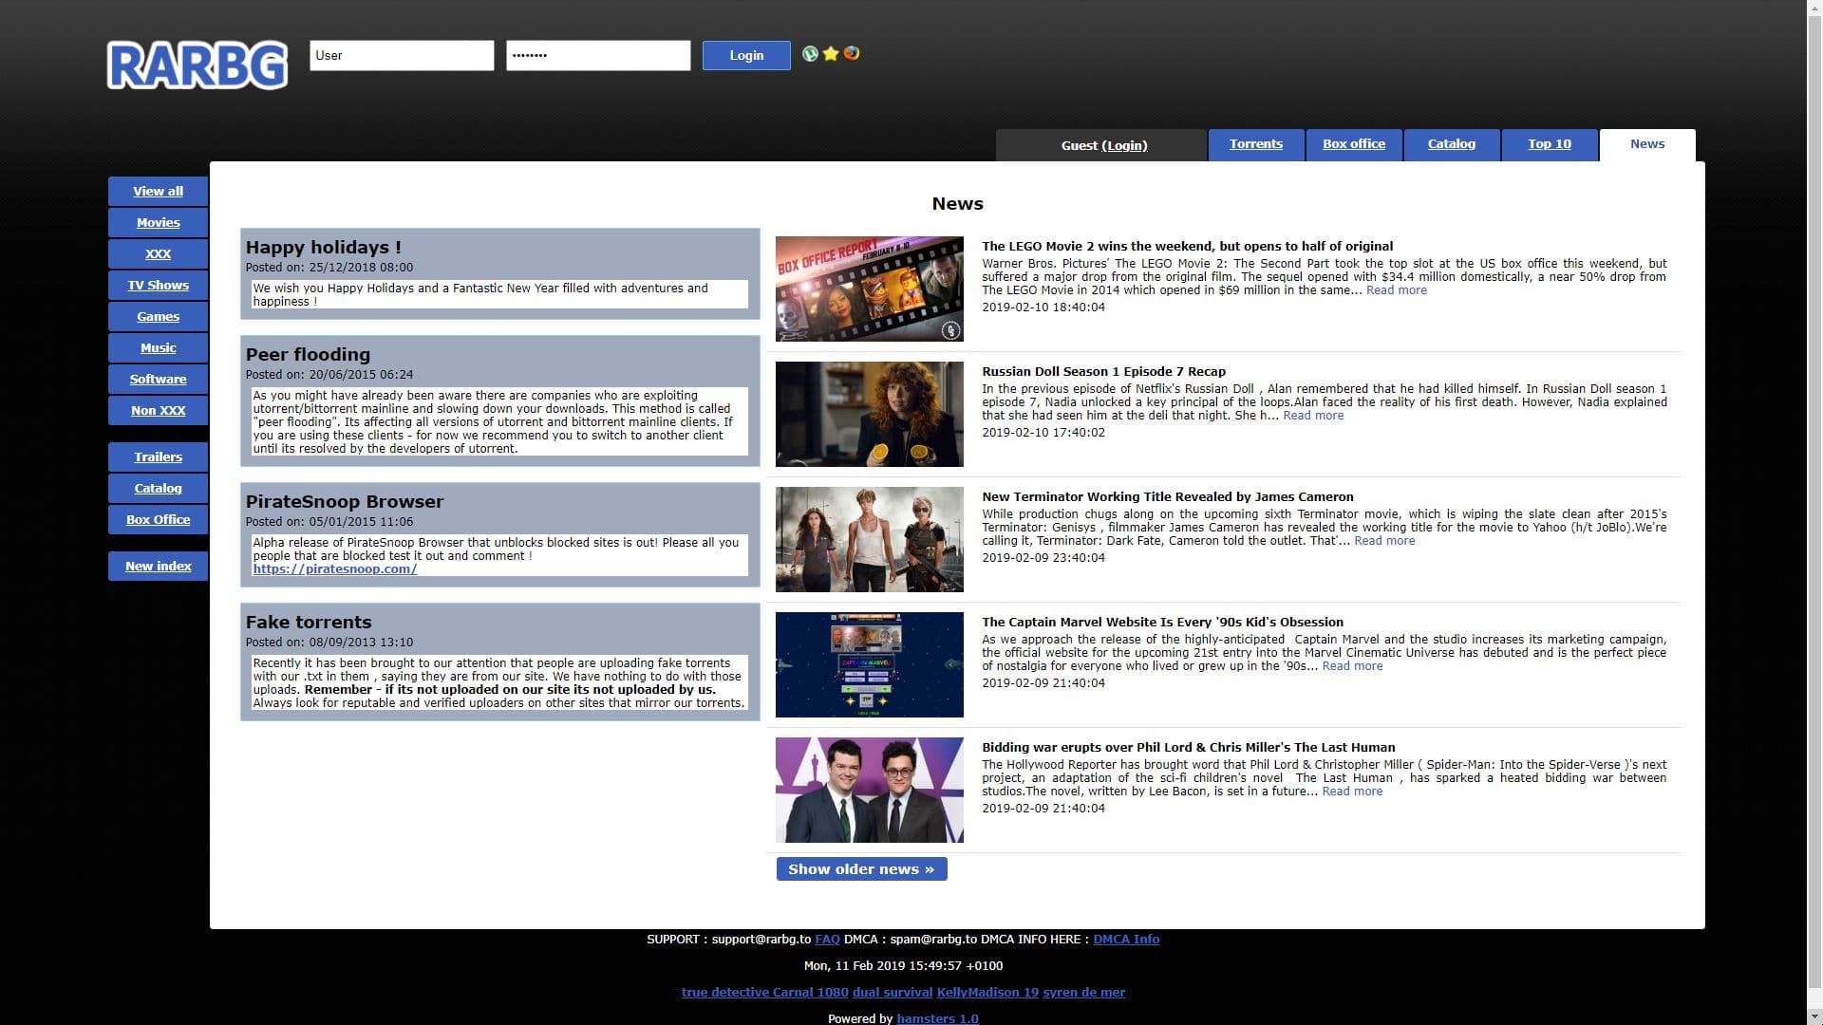
Task: Open Software category in sidebar
Action: pyautogui.click(x=158, y=379)
